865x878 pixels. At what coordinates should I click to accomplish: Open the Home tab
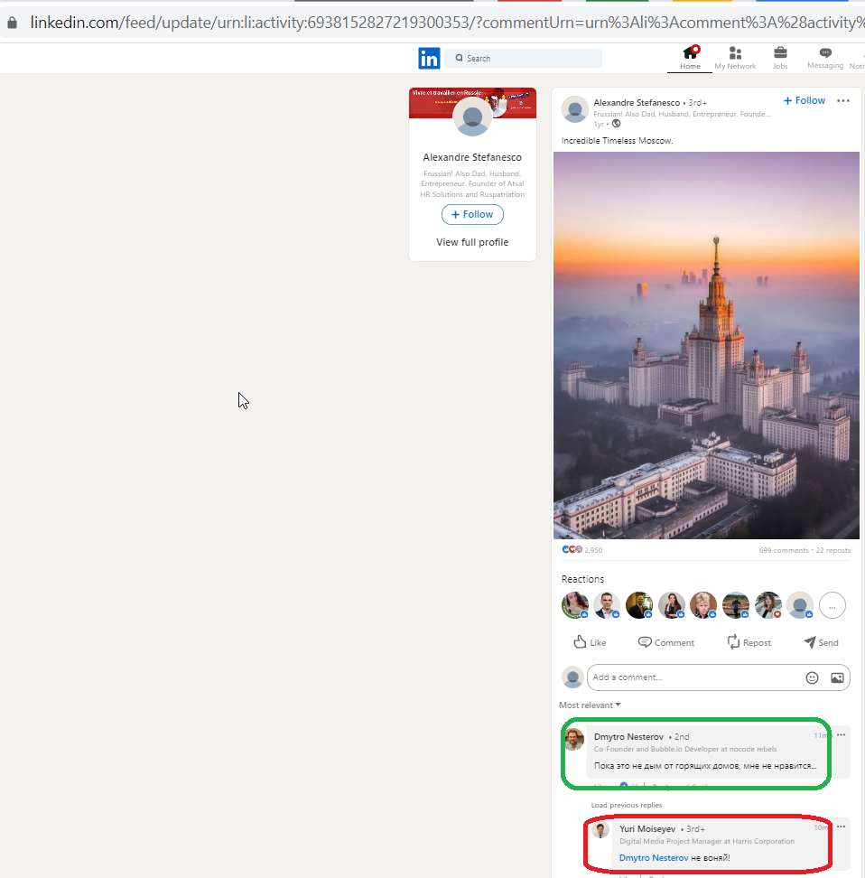690,58
